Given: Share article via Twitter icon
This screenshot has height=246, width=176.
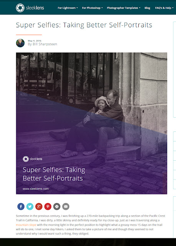Looking at the screenshot, I should coord(30,206).
